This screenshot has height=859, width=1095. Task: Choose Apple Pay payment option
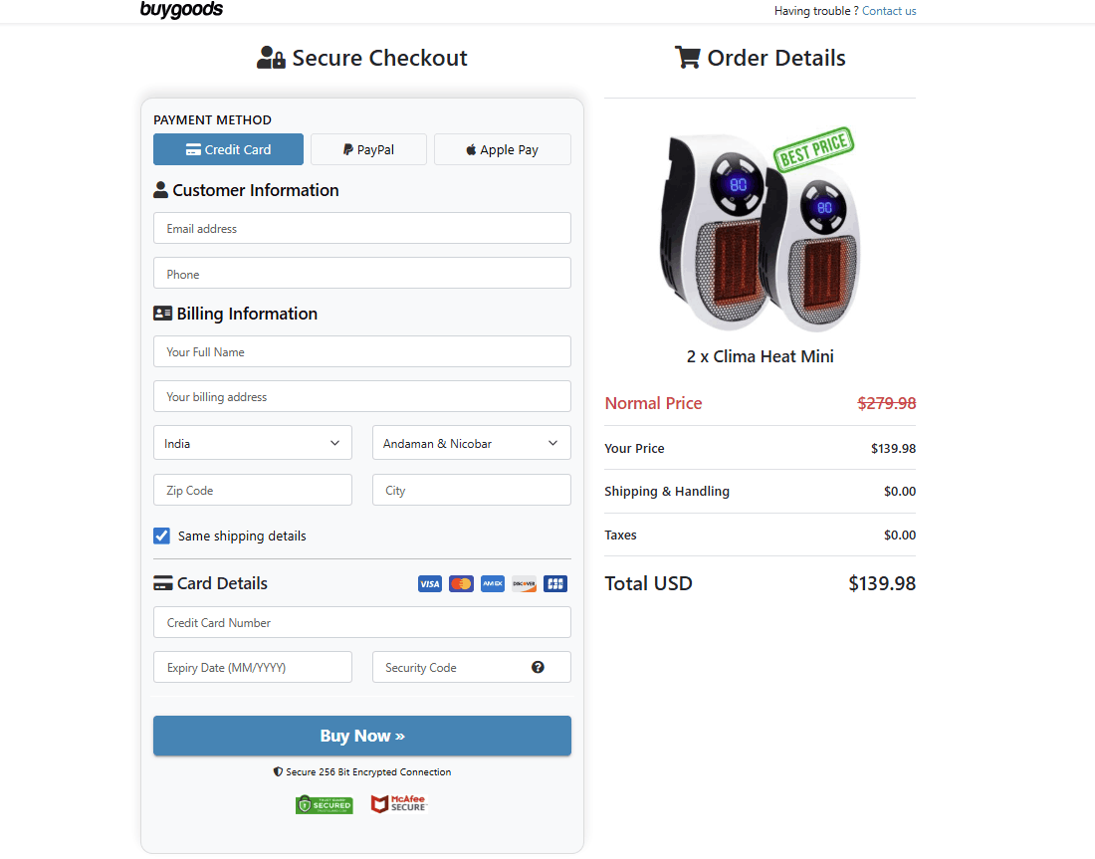click(502, 149)
